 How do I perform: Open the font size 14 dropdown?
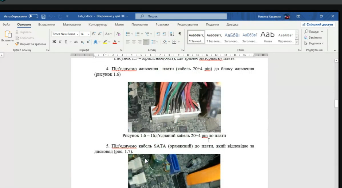coord(88,34)
